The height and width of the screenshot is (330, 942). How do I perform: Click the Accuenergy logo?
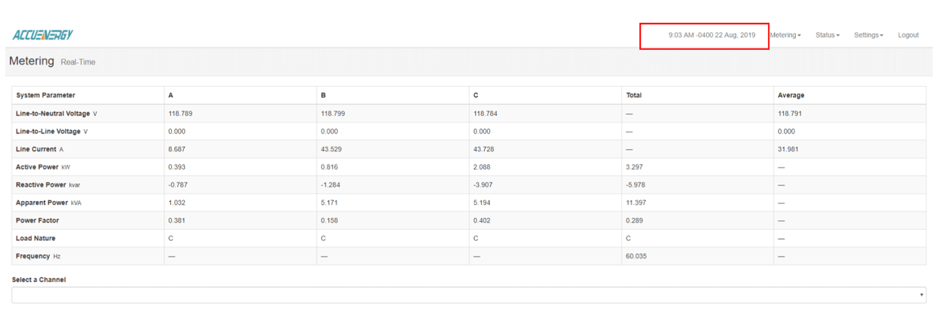coord(43,35)
